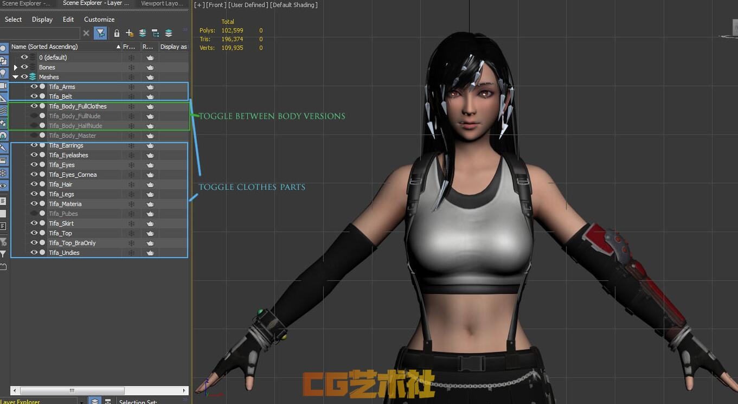The height and width of the screenshot is (404, 738).
Task: Toggle the Display Groups sidebar icon
Action: click(3, 123)
